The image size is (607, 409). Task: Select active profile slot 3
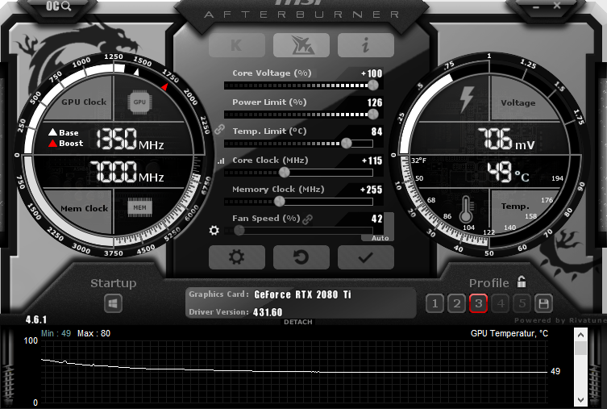479,303
